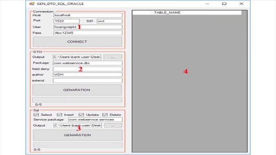
Task: Click the GEN_DTO_SQL_ORACLE app icon in title bar
Action: (x=31, y=3)
